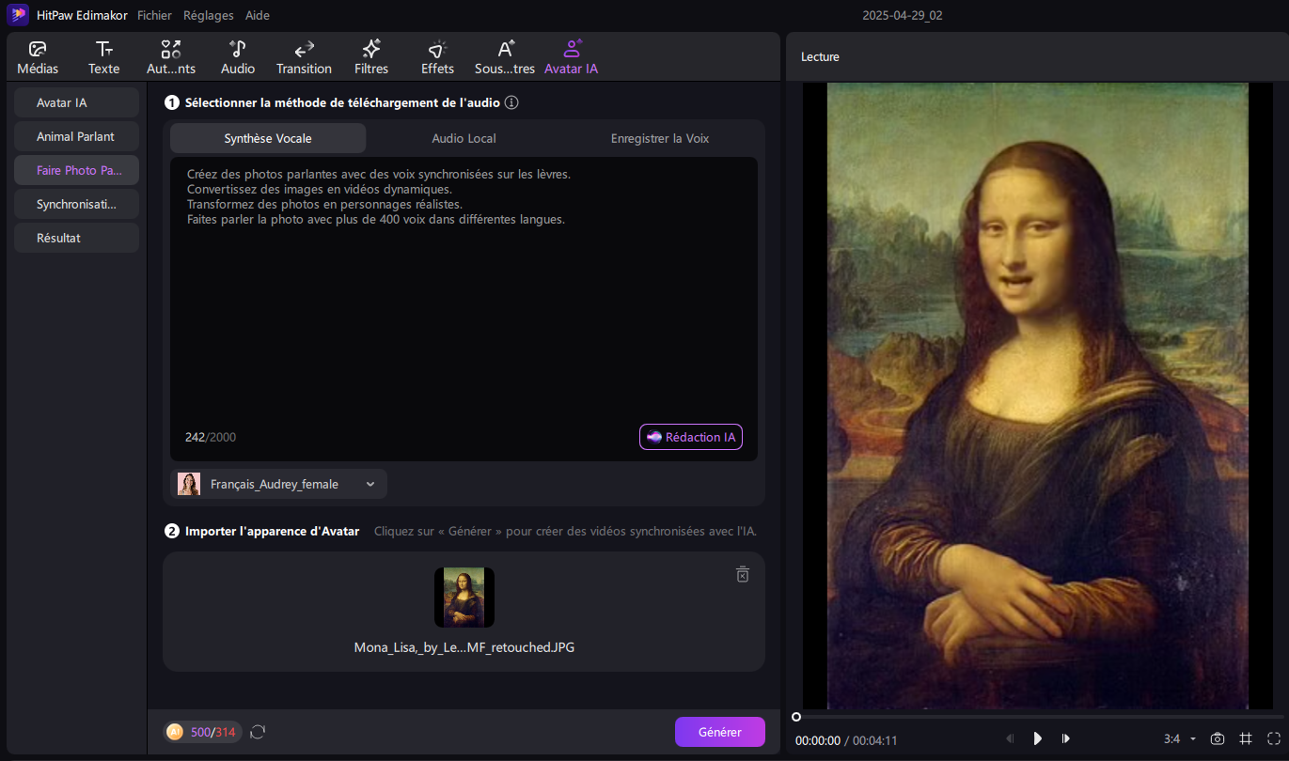Expand the 3:4 aspect ratio dropdown

click(x=1180, y=739)
